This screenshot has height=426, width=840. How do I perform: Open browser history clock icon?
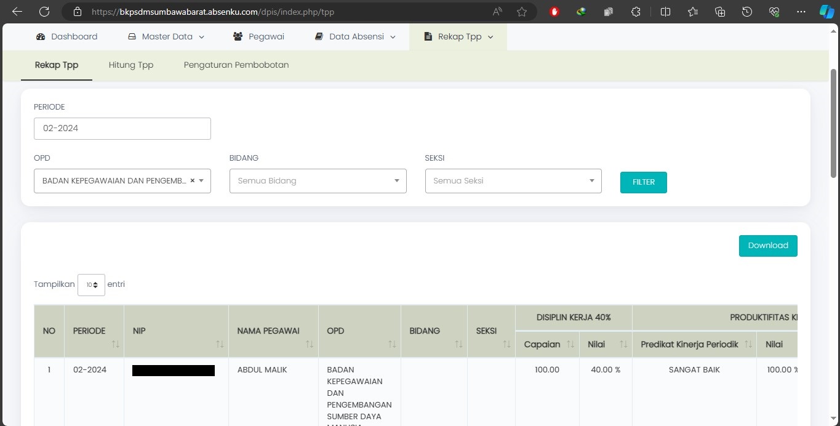pos(747,12)
